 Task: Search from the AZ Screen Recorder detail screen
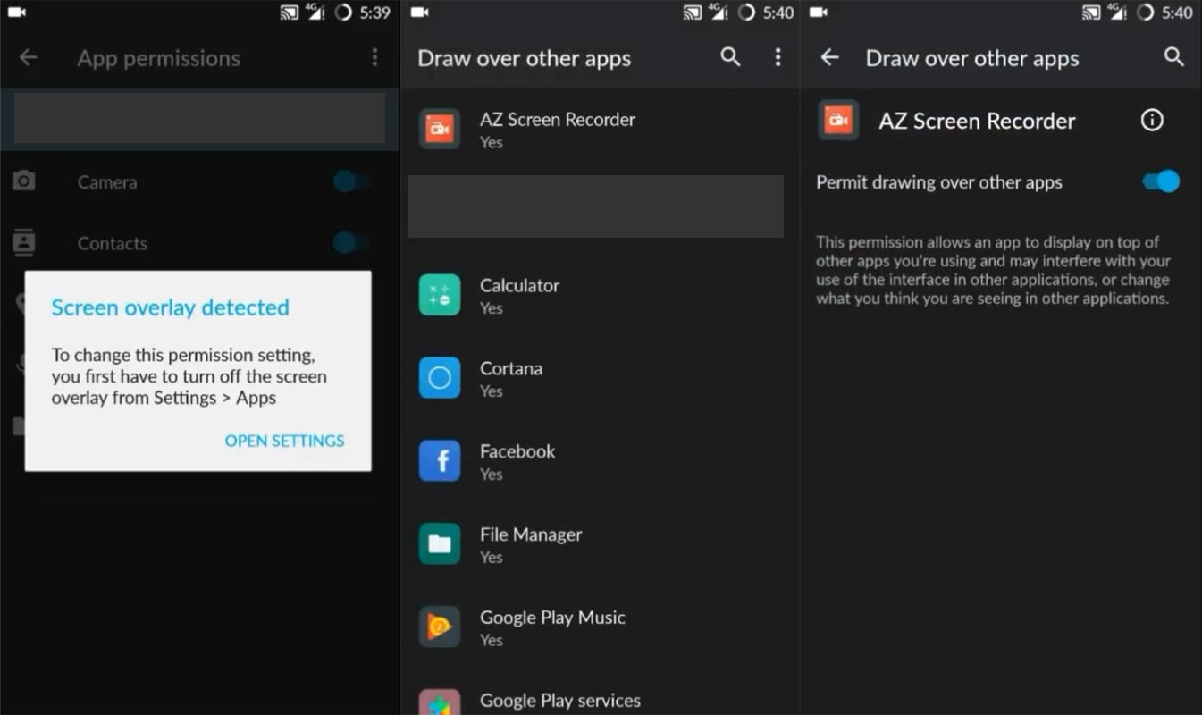[1174, 58]
